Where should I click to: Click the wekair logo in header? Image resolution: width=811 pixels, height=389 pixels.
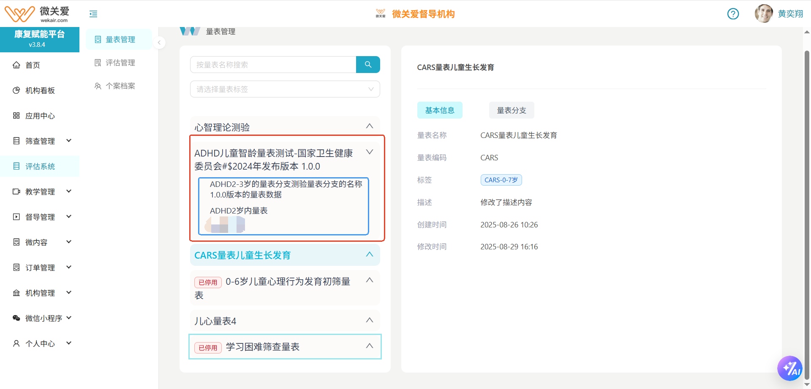click(36, 14)
